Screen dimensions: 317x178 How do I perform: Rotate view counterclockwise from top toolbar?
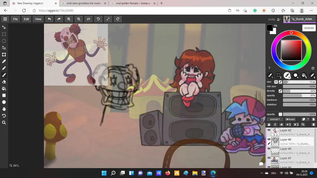coord(98,19)
